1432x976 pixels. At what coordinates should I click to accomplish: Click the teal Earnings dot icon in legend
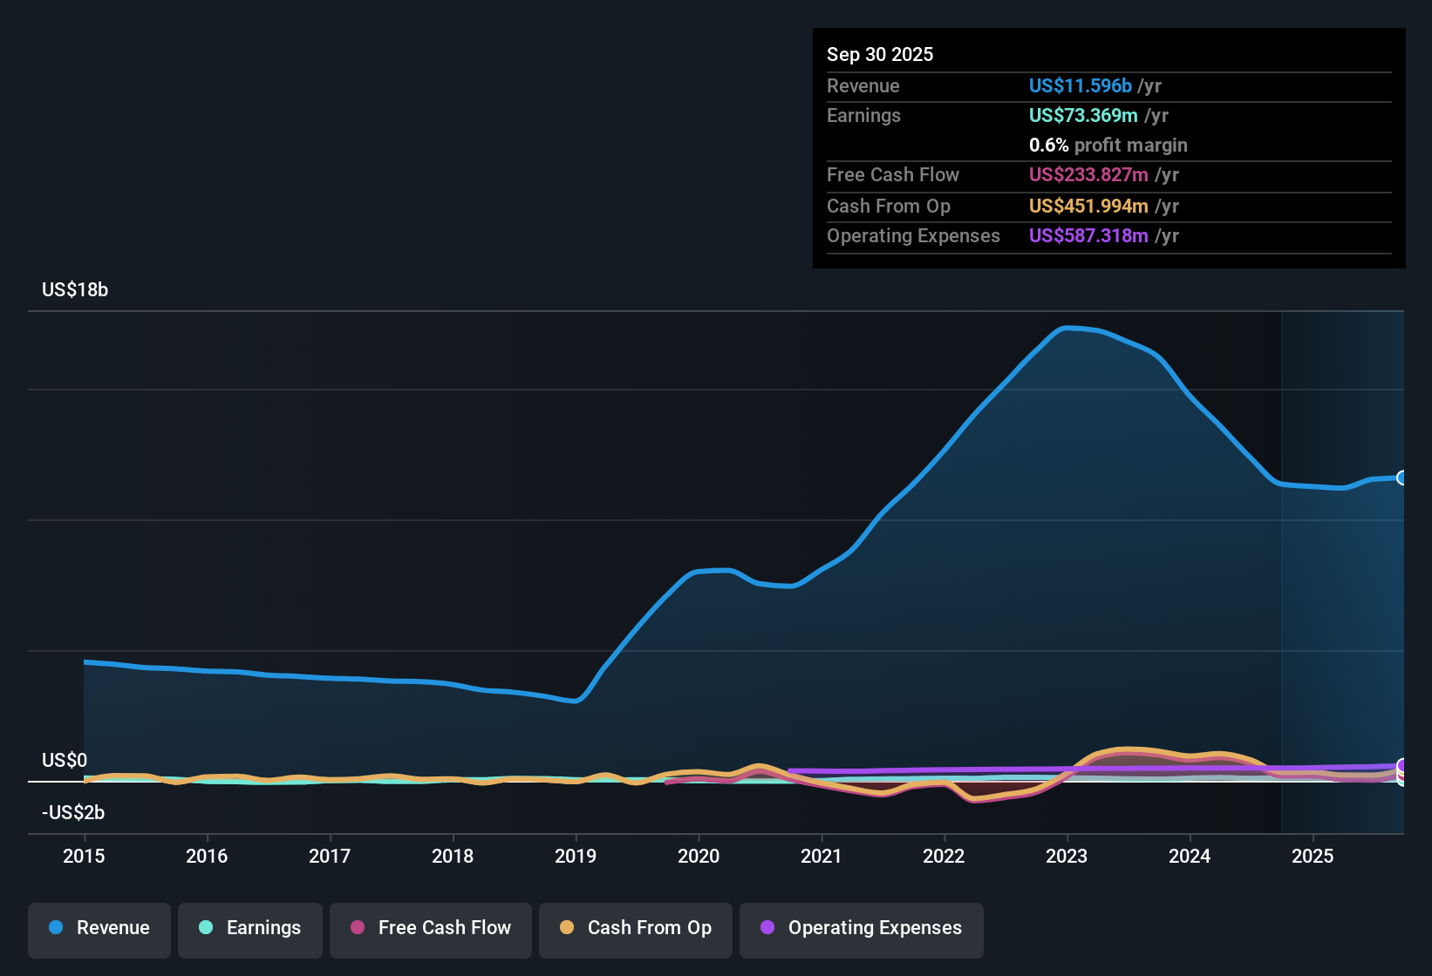[205, 928]
